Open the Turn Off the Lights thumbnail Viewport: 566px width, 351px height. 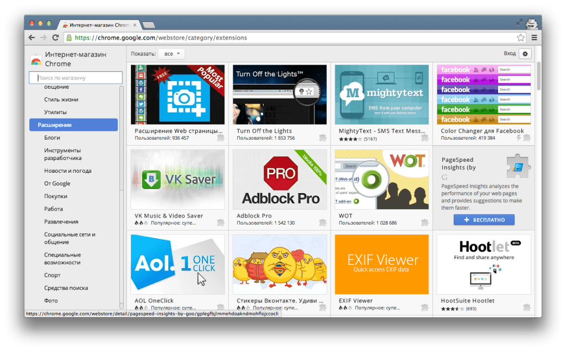point(280,94)
